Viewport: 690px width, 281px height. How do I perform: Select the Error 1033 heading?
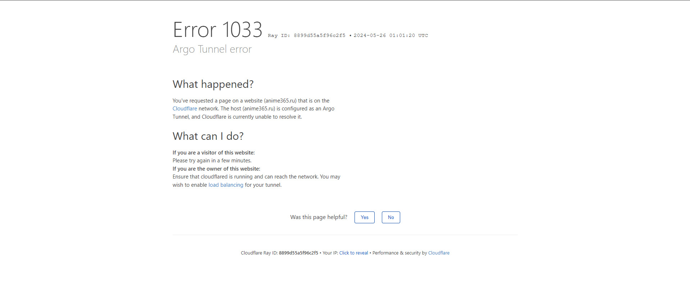(x=218, y=29)
